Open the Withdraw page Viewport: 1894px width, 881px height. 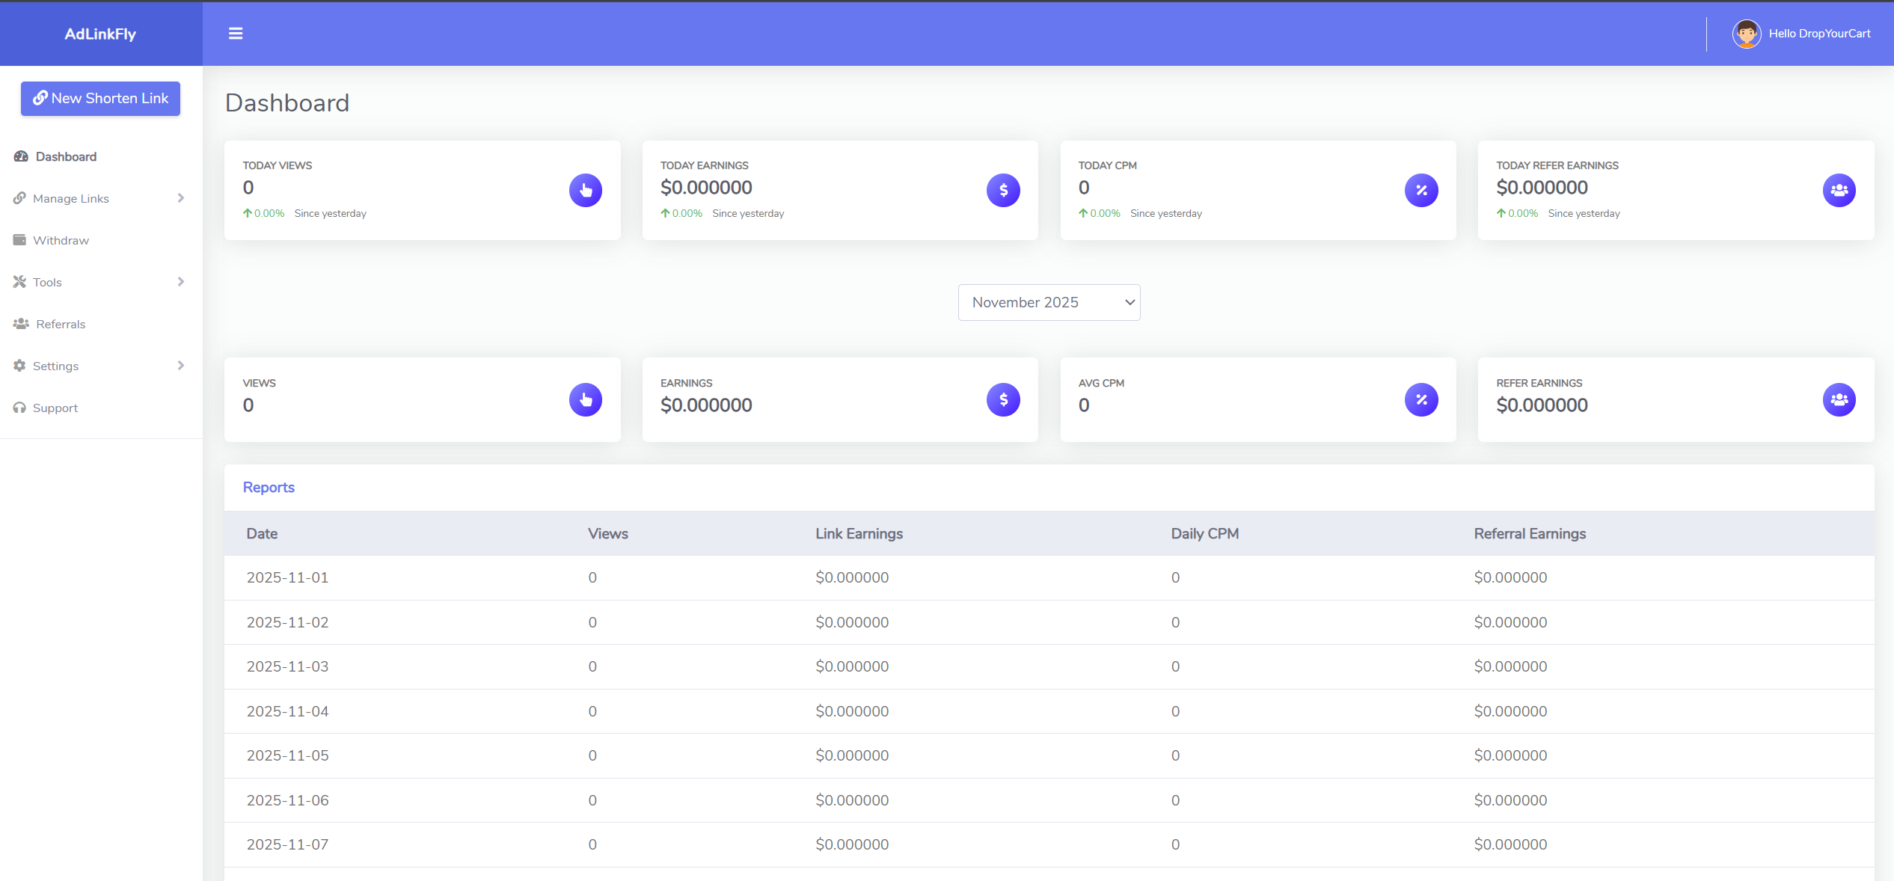tap(61, 240)
